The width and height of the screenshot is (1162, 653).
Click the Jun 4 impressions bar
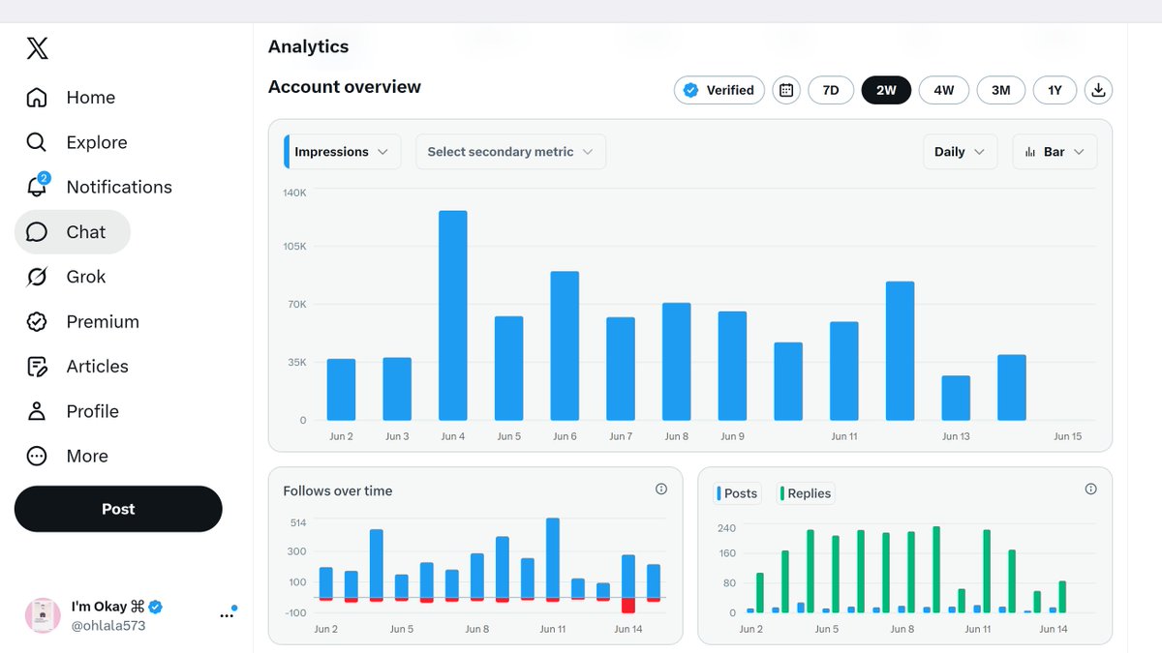coord(453,315)
